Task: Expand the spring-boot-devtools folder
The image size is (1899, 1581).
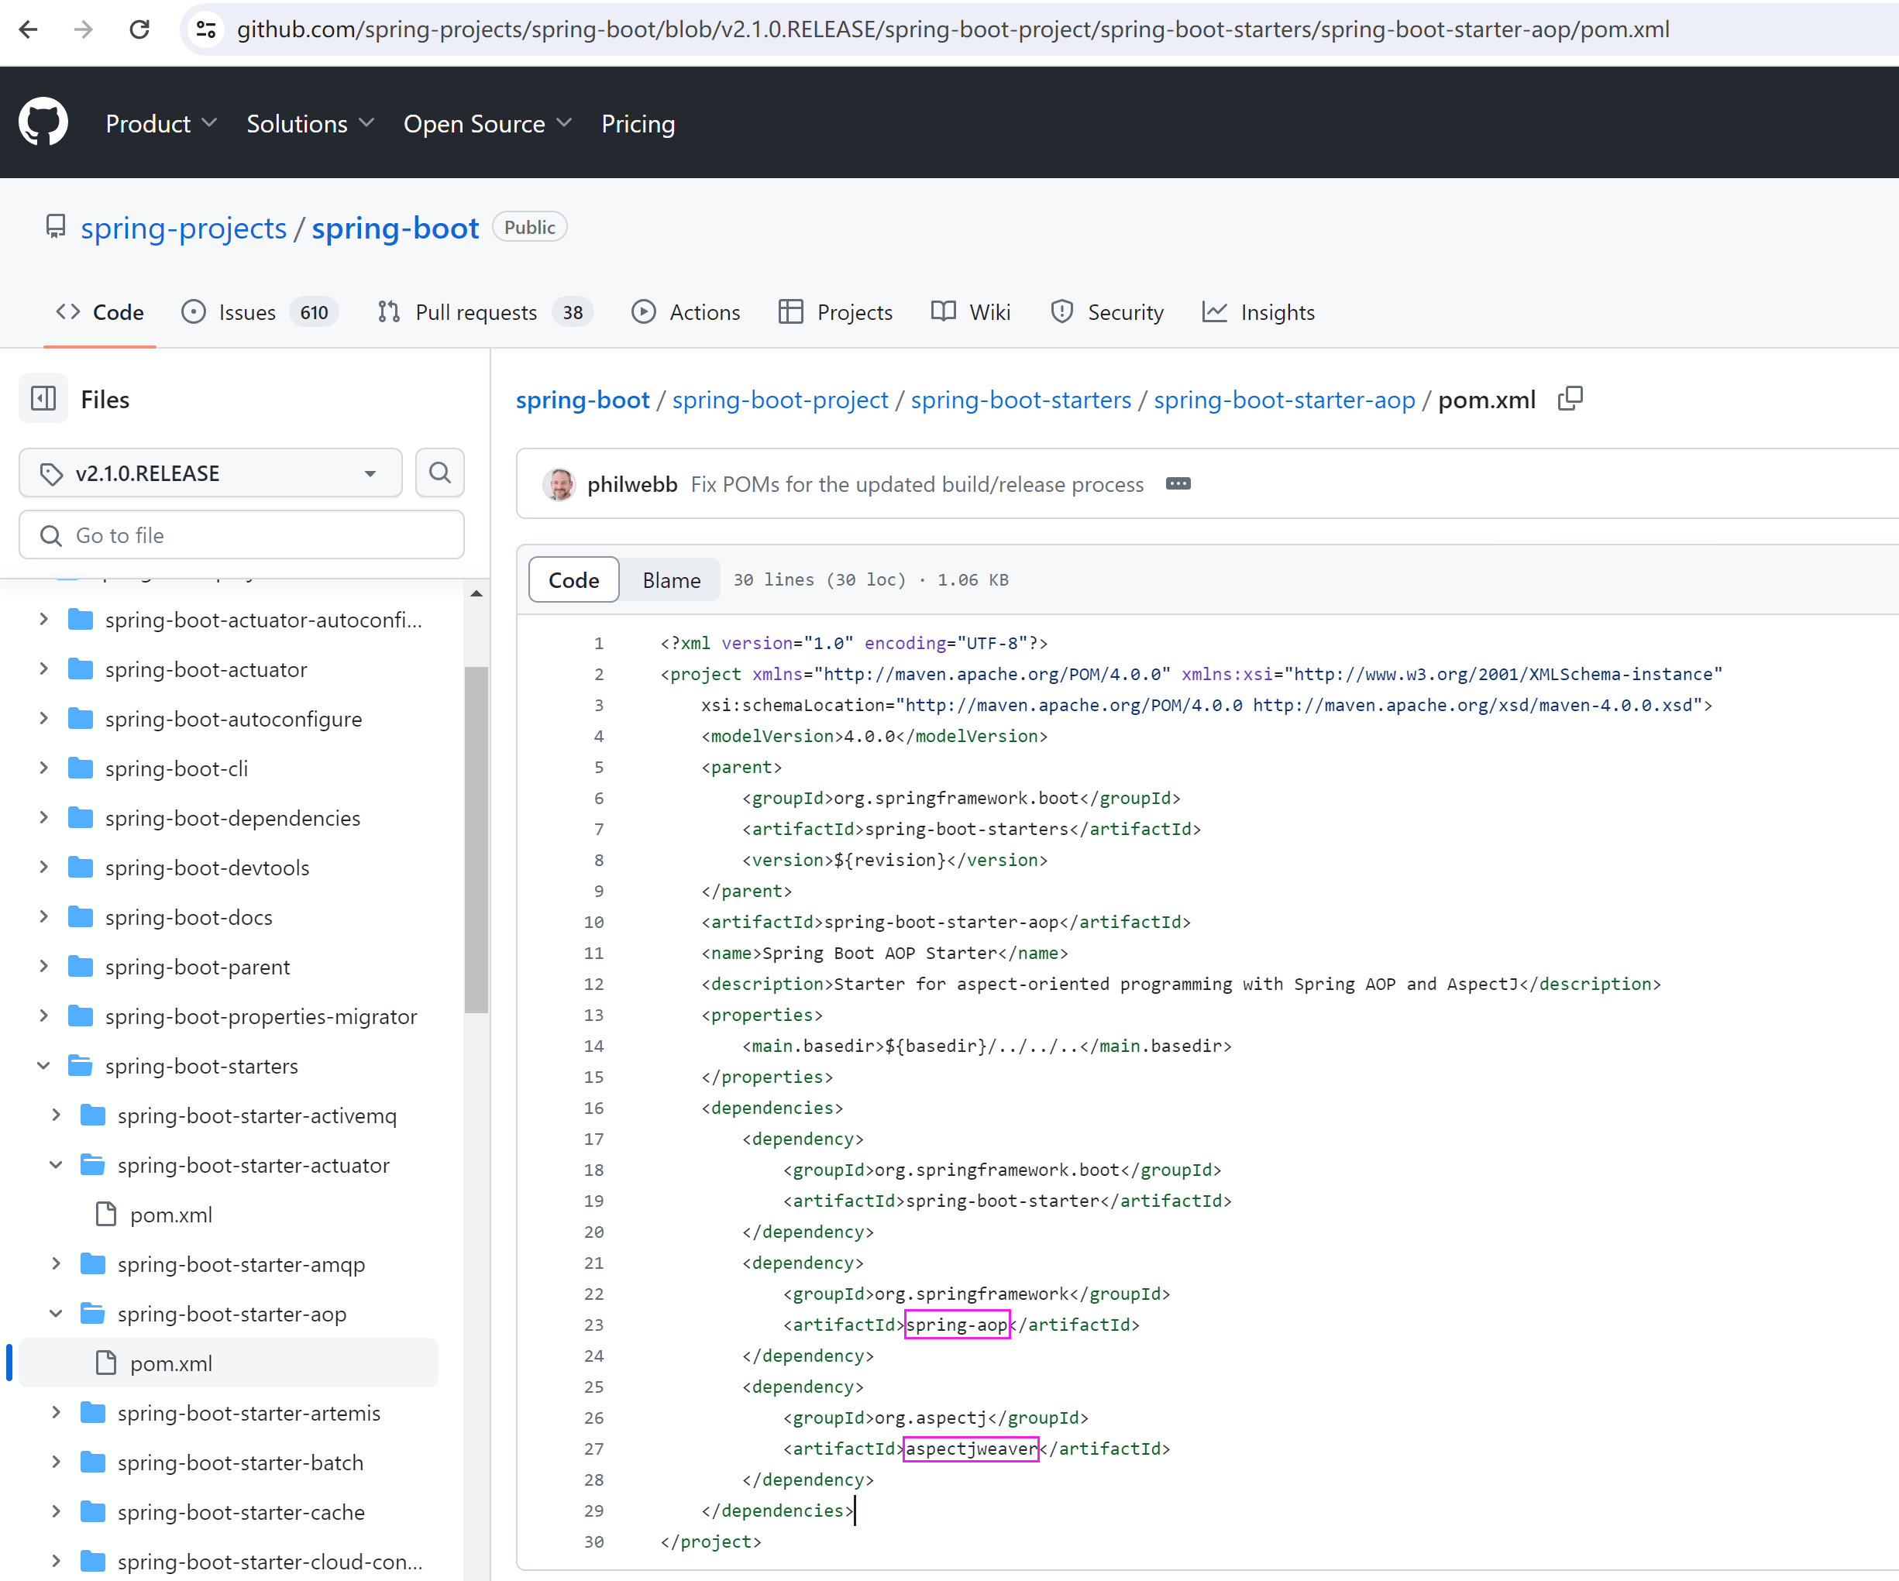Action: tap(43, 868)
